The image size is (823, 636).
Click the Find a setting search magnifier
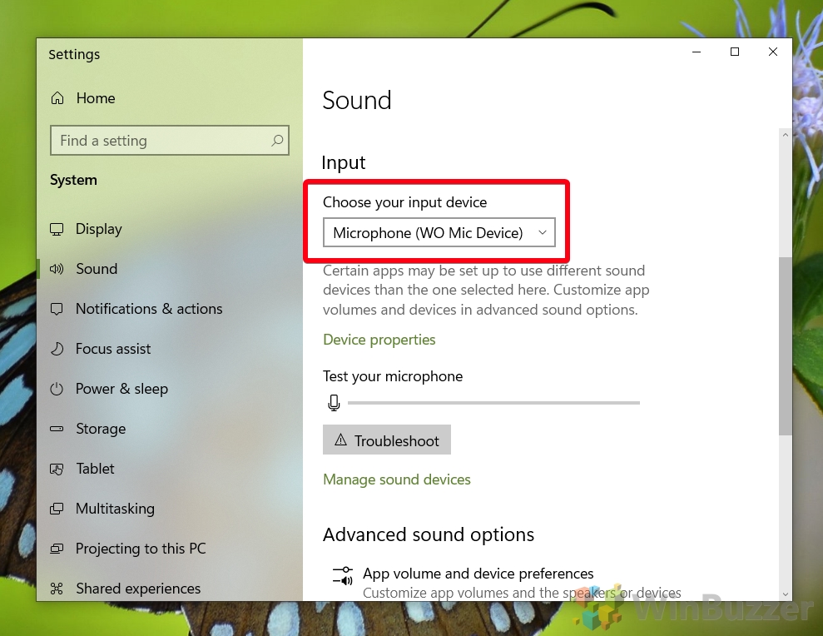(x=277, y=141)
